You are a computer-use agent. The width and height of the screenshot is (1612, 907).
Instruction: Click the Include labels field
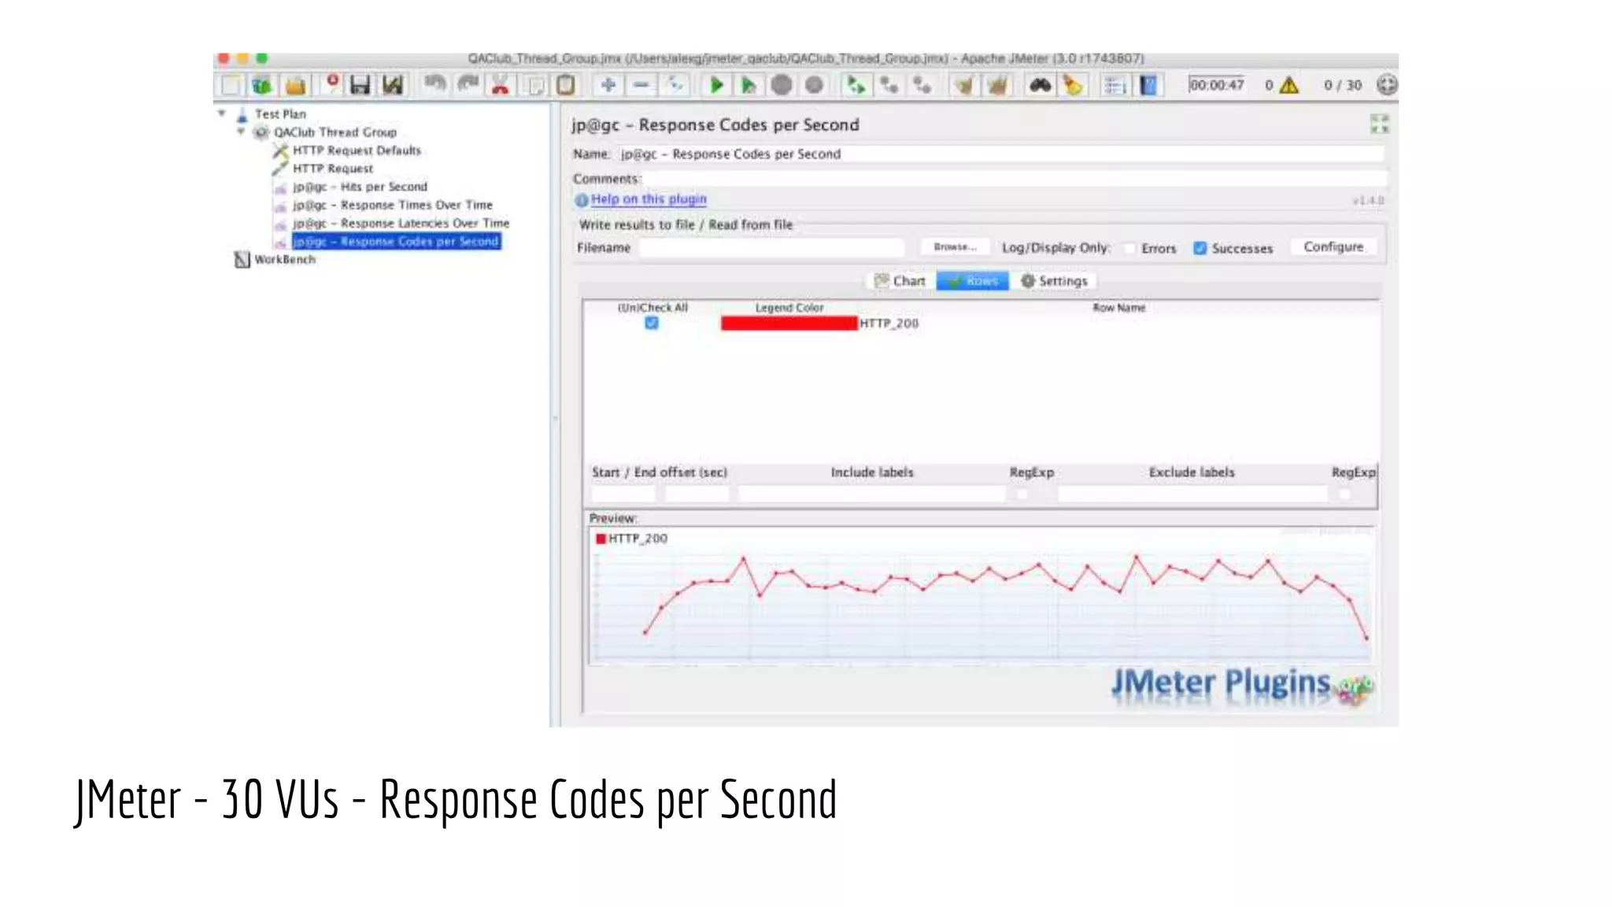point(871,494)
